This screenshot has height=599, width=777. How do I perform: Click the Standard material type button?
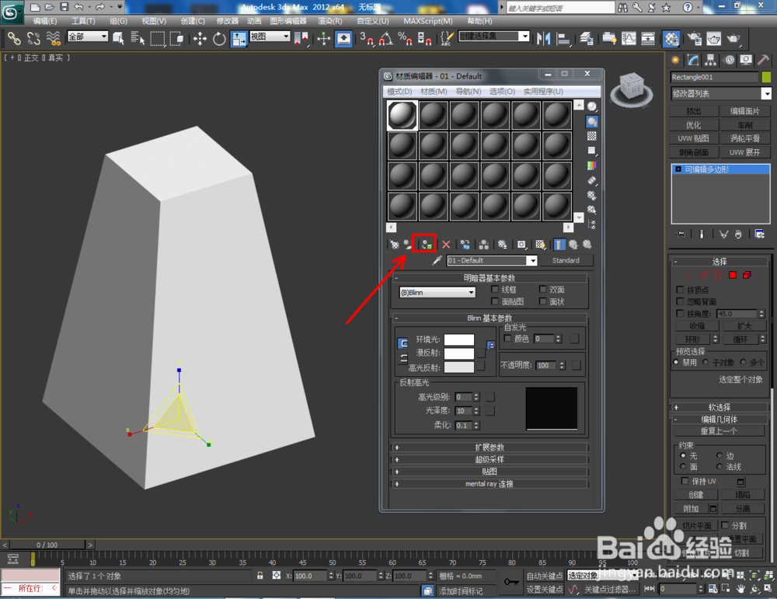coord(568,260)
